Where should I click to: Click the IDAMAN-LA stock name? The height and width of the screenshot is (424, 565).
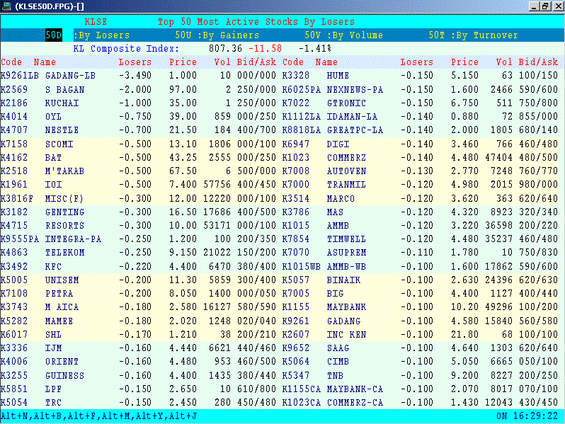352,117
